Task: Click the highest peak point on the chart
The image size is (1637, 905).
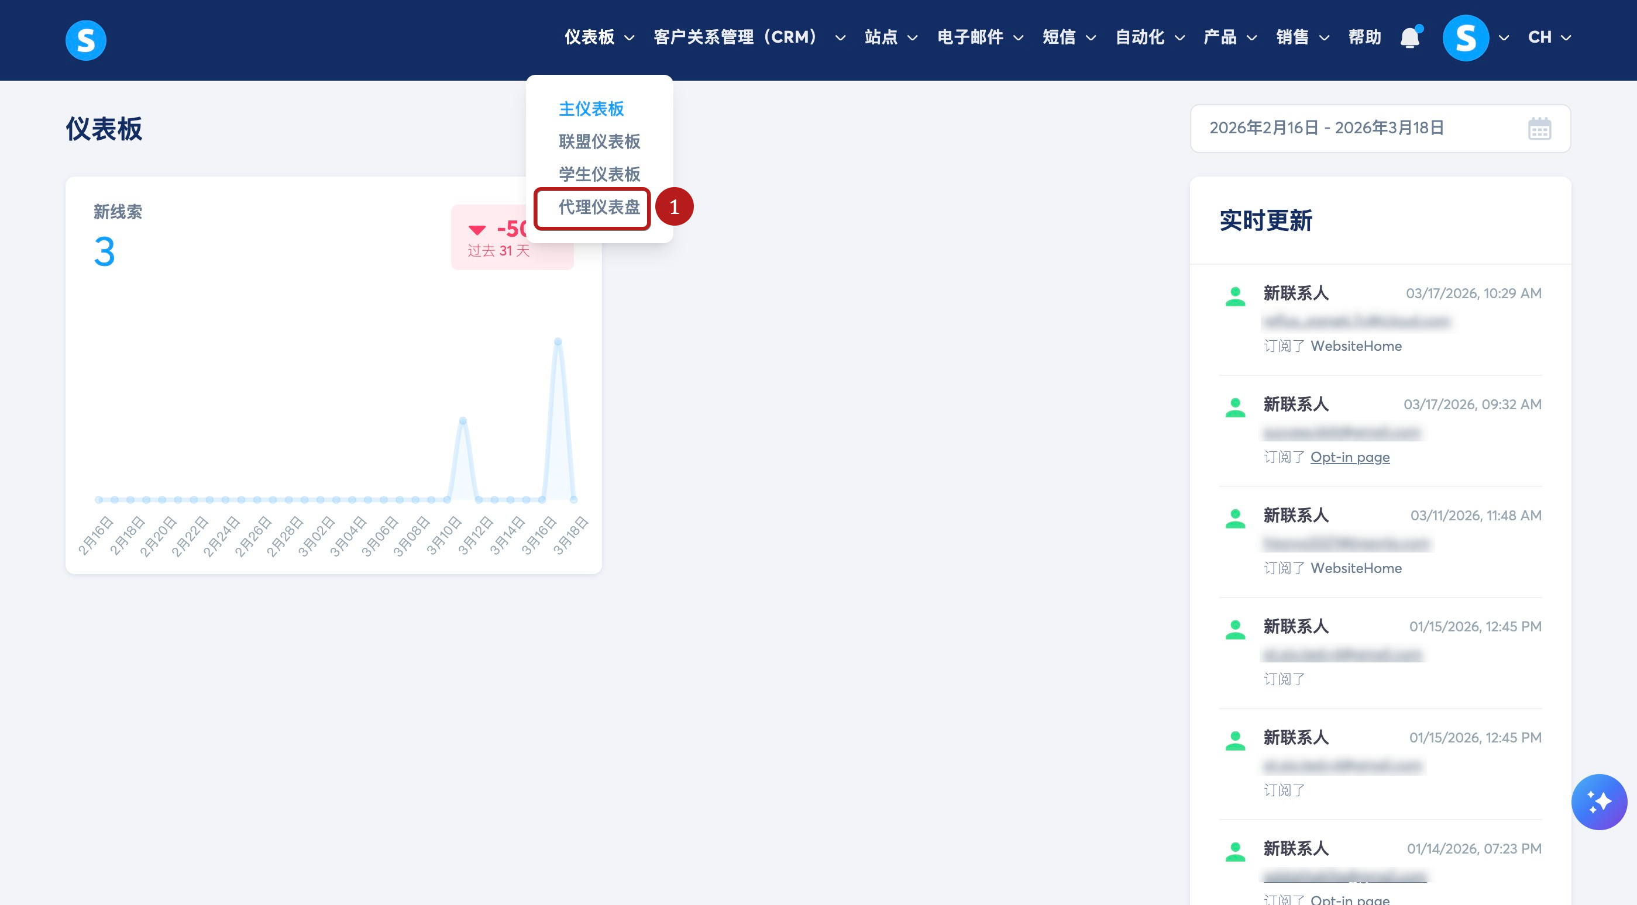Action: 558,341
